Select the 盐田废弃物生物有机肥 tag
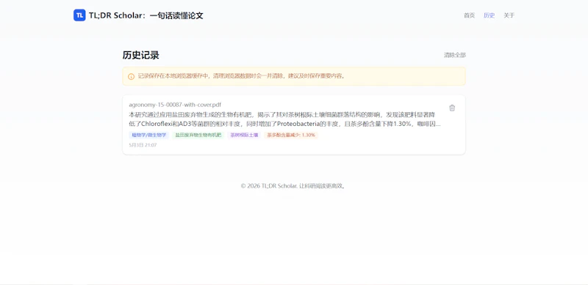 click(x=198, y=135)
